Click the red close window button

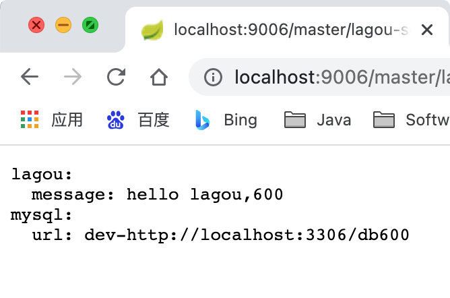[x=36, y=25]
